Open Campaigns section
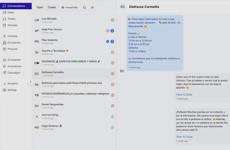 14,73
